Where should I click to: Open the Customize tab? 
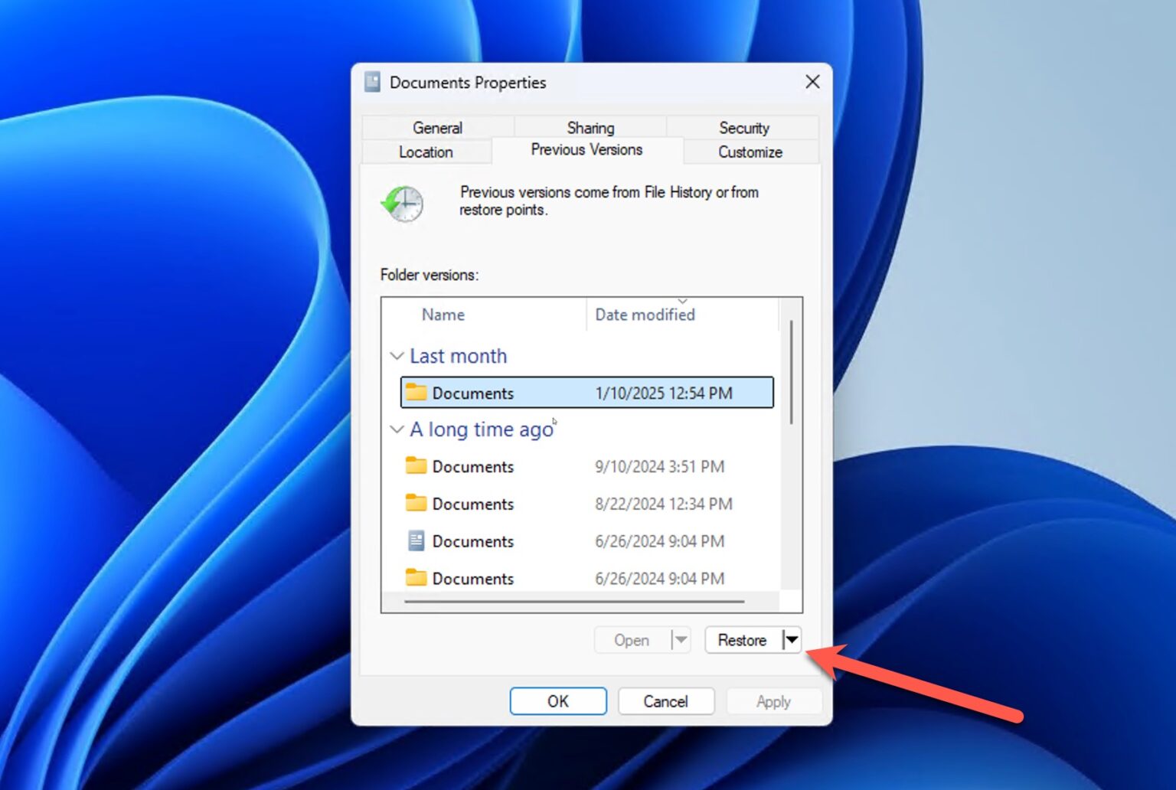[x=750, y=152]
